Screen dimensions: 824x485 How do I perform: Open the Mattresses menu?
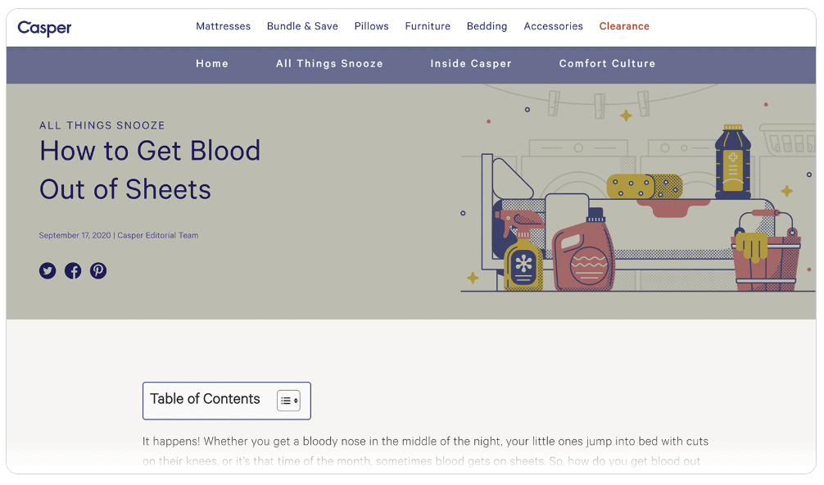[223, 26]
